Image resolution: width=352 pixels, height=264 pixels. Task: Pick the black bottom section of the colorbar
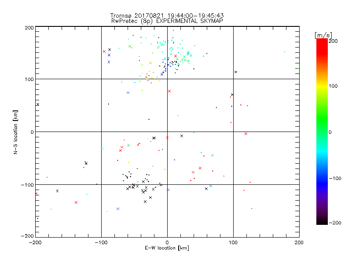(x=322, y=220)
